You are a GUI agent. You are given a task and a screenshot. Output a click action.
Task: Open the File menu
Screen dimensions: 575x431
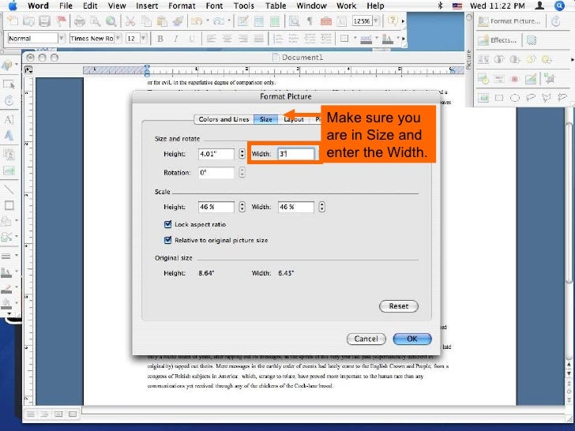click(x=66, y=6)
